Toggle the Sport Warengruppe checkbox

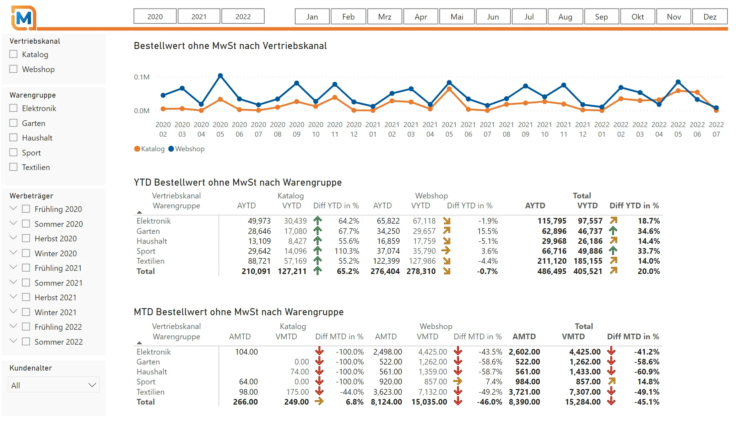click(13, 152)
